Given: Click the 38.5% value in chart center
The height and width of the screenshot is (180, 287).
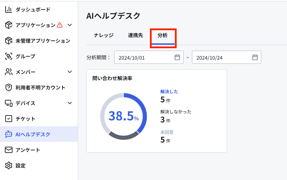Looking at the screenshot, I should [x=124, y=116].
